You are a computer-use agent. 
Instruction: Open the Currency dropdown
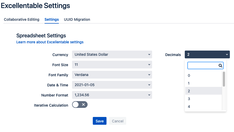(112, 54)
